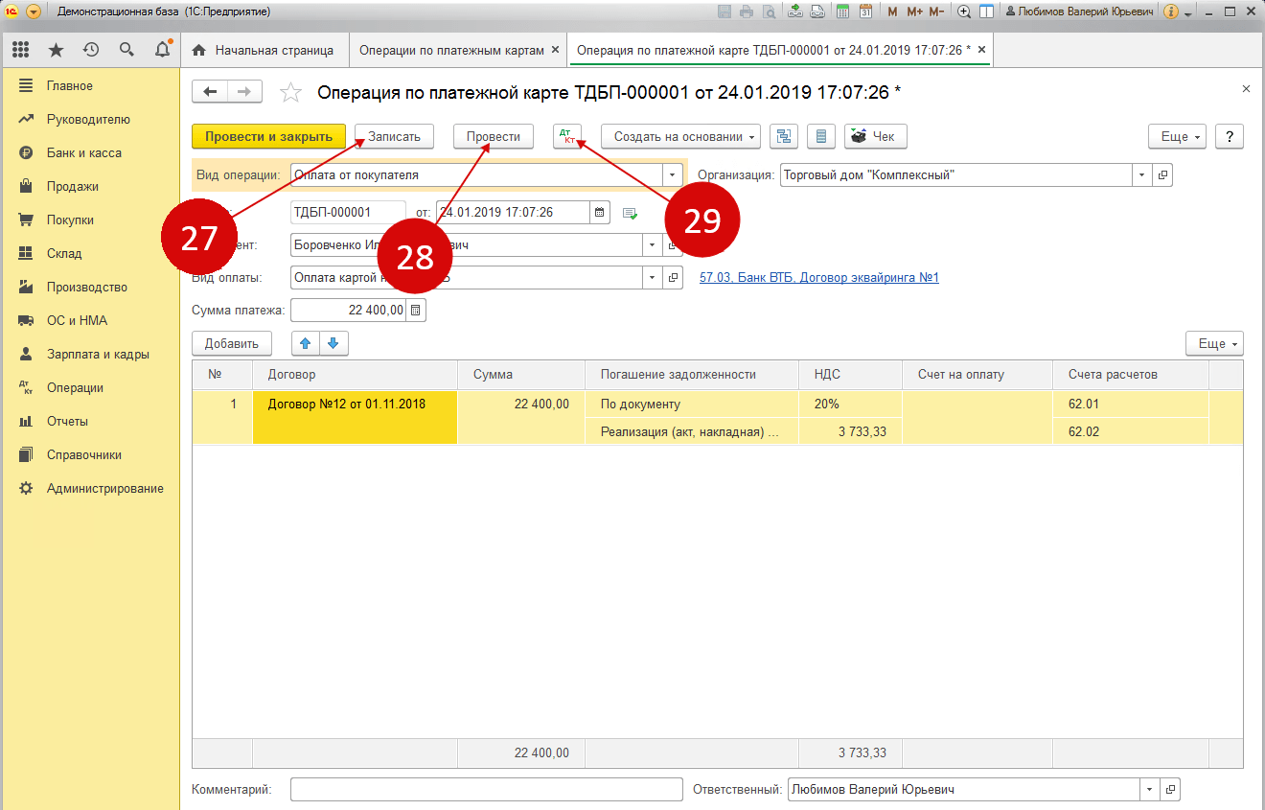The image size is (1265, 810).
Task: Click Провести и закрыть button
Action: 268,136
